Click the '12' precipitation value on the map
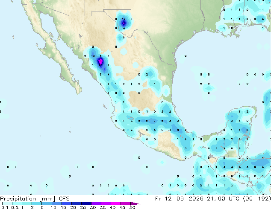The width and height of the screenshot is (271, 209). click(124, 19)
